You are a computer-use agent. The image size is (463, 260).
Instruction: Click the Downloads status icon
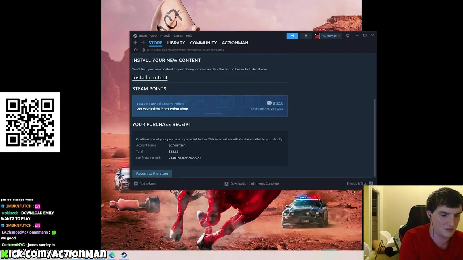226,183
